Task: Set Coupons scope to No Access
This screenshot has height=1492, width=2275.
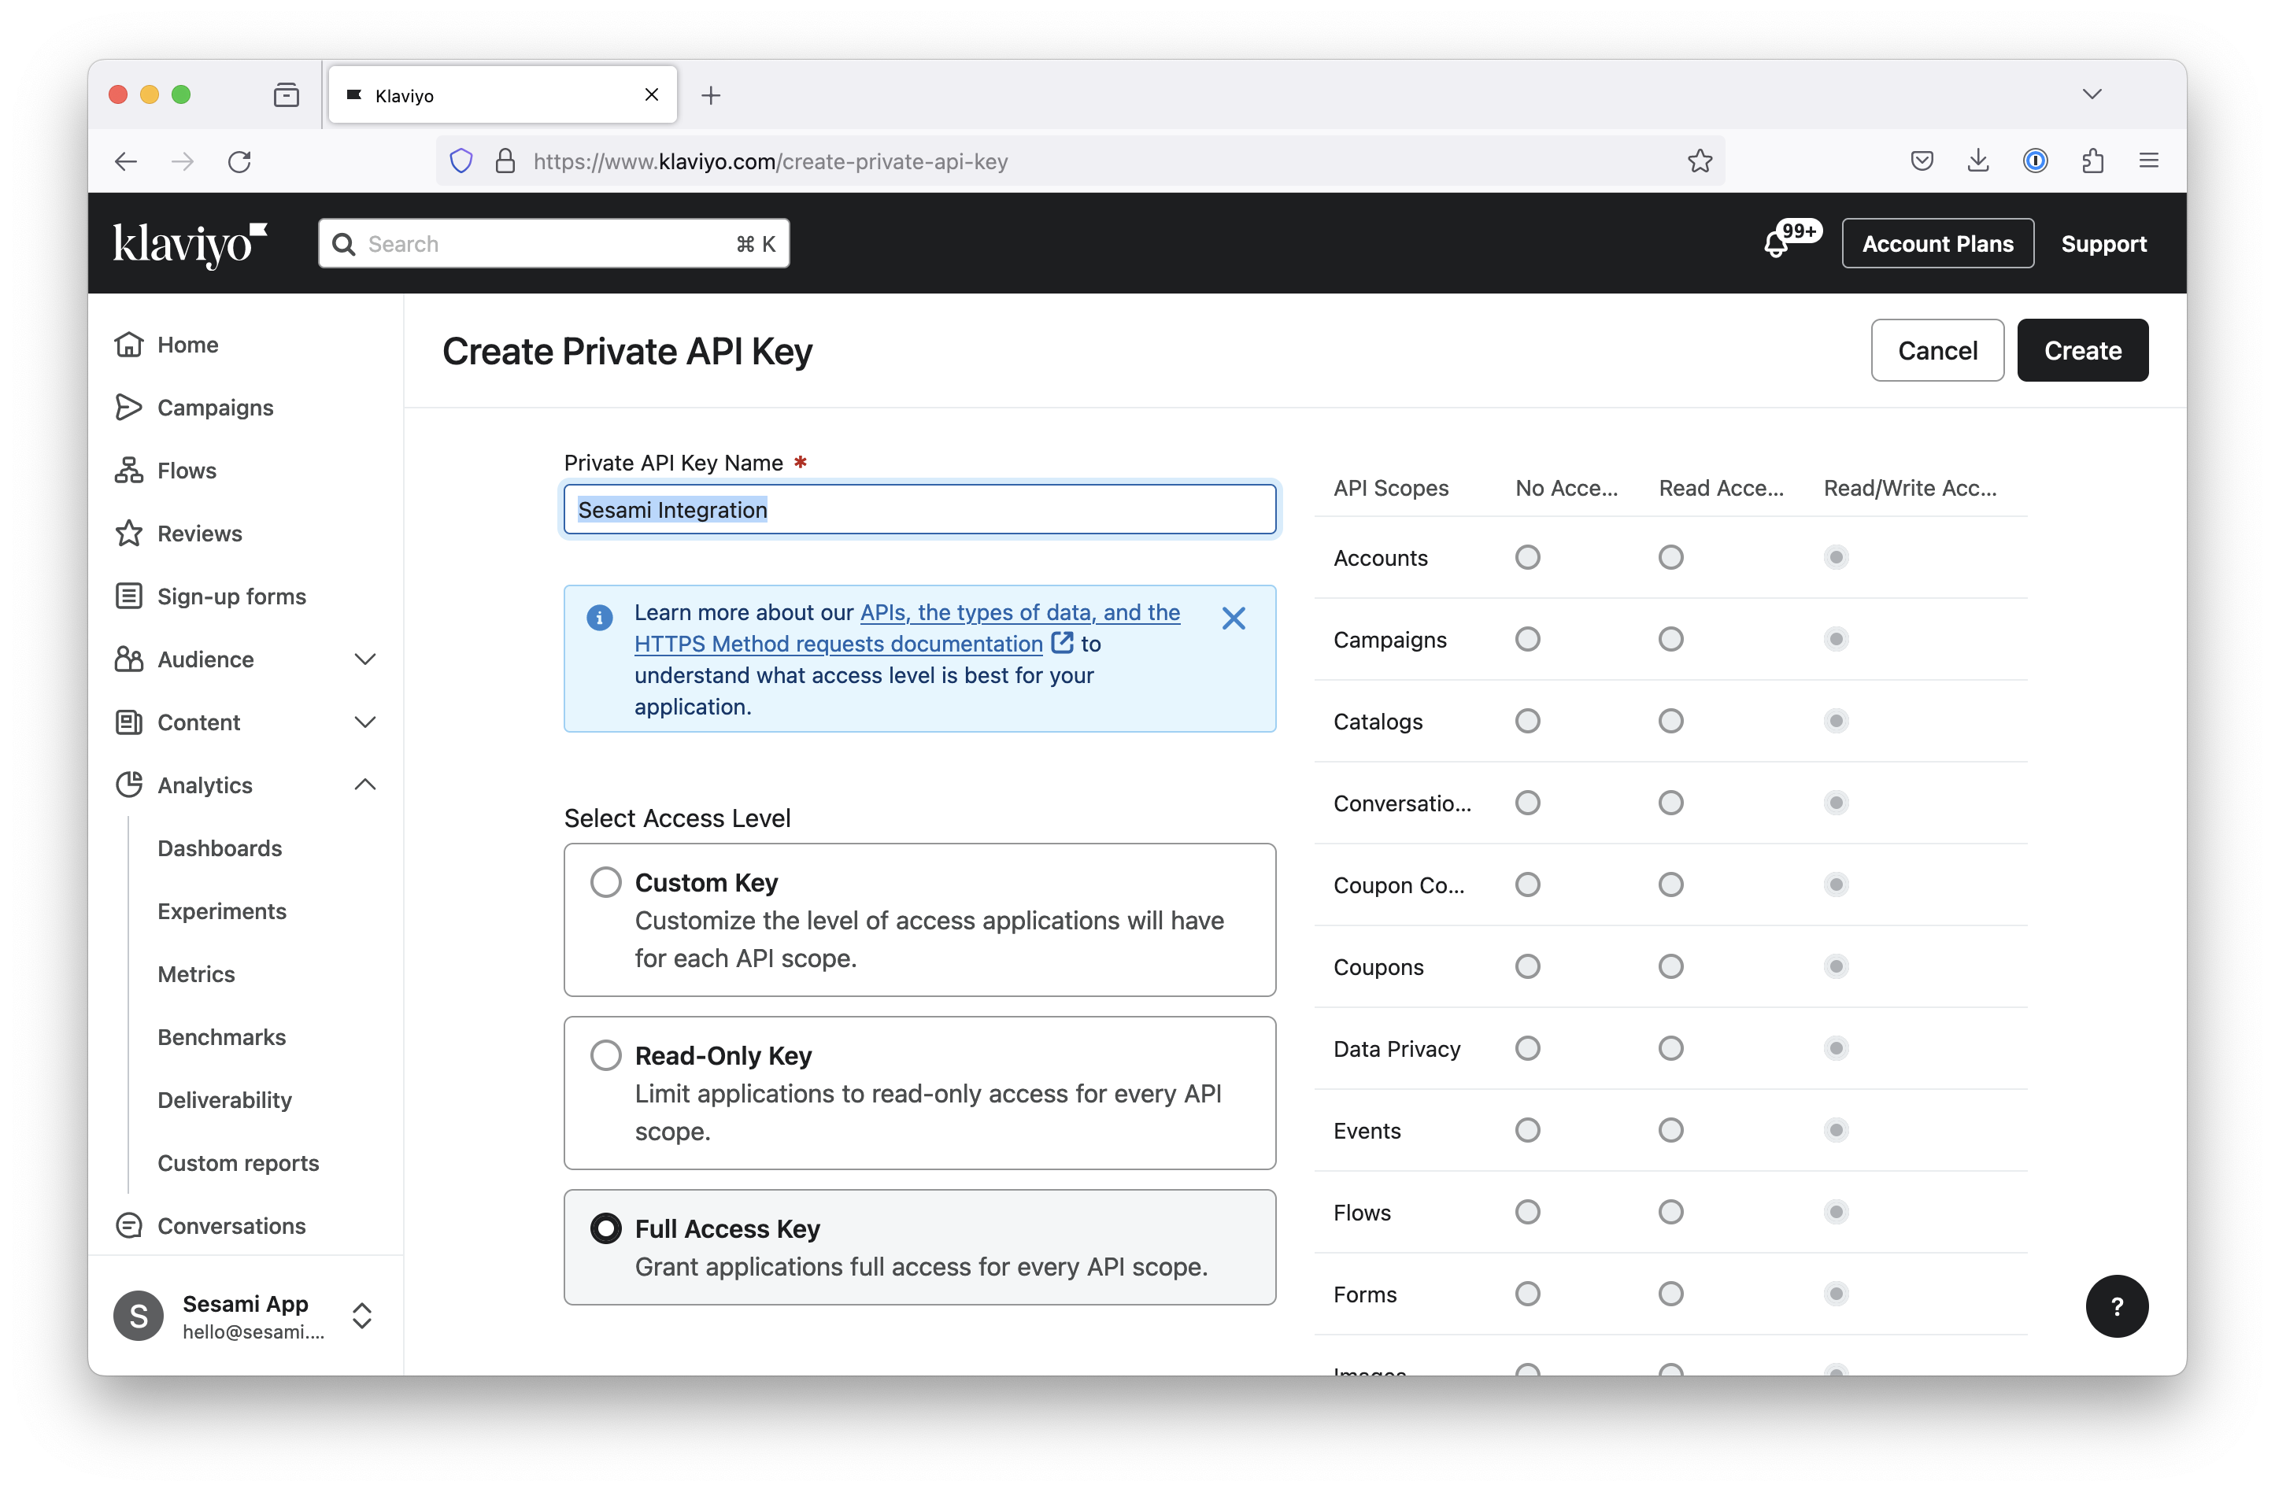Action: tap(1527, 966)
